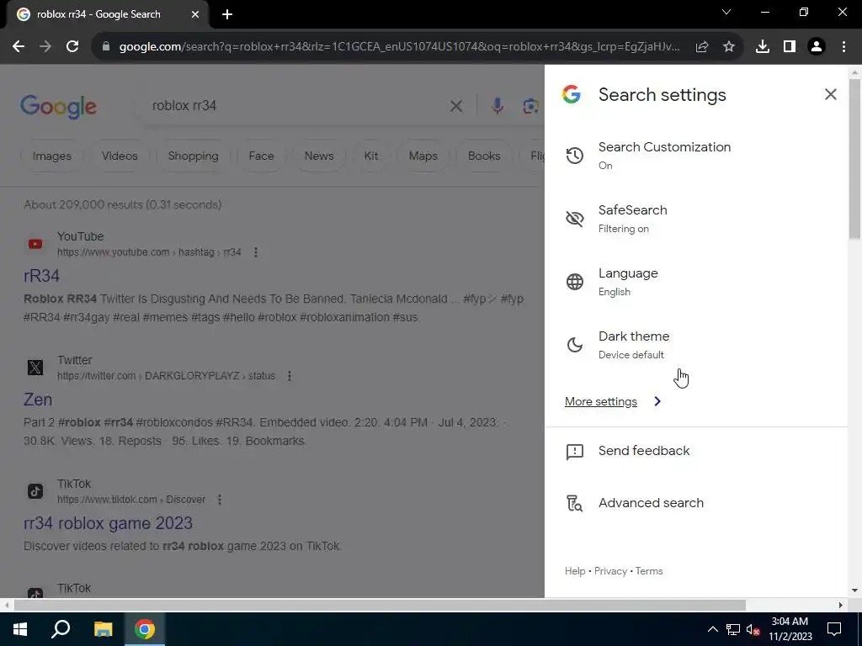The height and width of the screenshot is (646, 862).
Task: Open the Privacy link
Action: [x=610, y=571]
